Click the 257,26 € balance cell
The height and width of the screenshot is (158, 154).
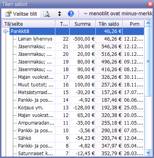109,85
